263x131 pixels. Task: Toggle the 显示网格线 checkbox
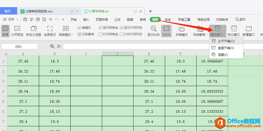pyautogui.click(x=100, y=28)
